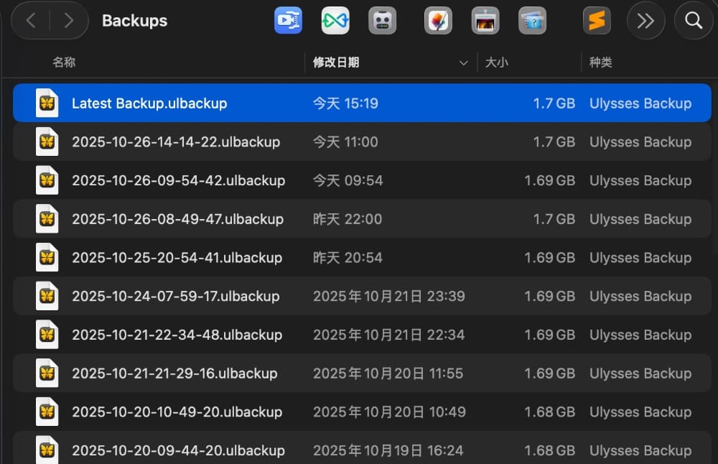Sort files by 种类 column header
The image size is (718, 464).
[x=600, y=62]
